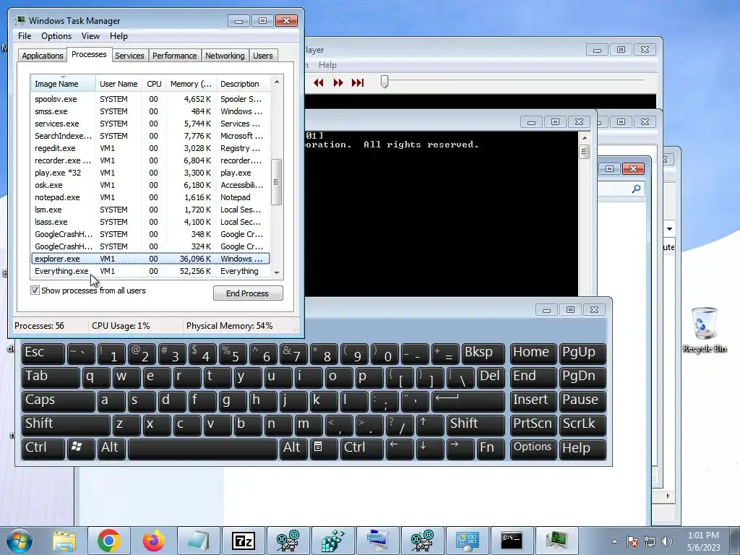Viewport: 740px width, 555px height.
Task: Click the process list scrollbar down arrow
Action: coord(277,272)
